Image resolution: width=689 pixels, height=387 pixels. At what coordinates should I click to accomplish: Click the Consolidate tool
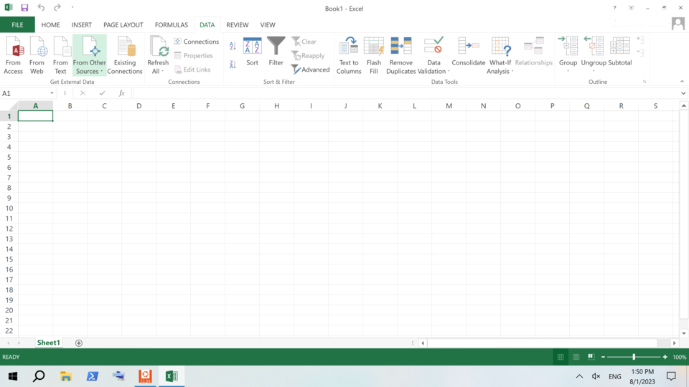[469, 52]
